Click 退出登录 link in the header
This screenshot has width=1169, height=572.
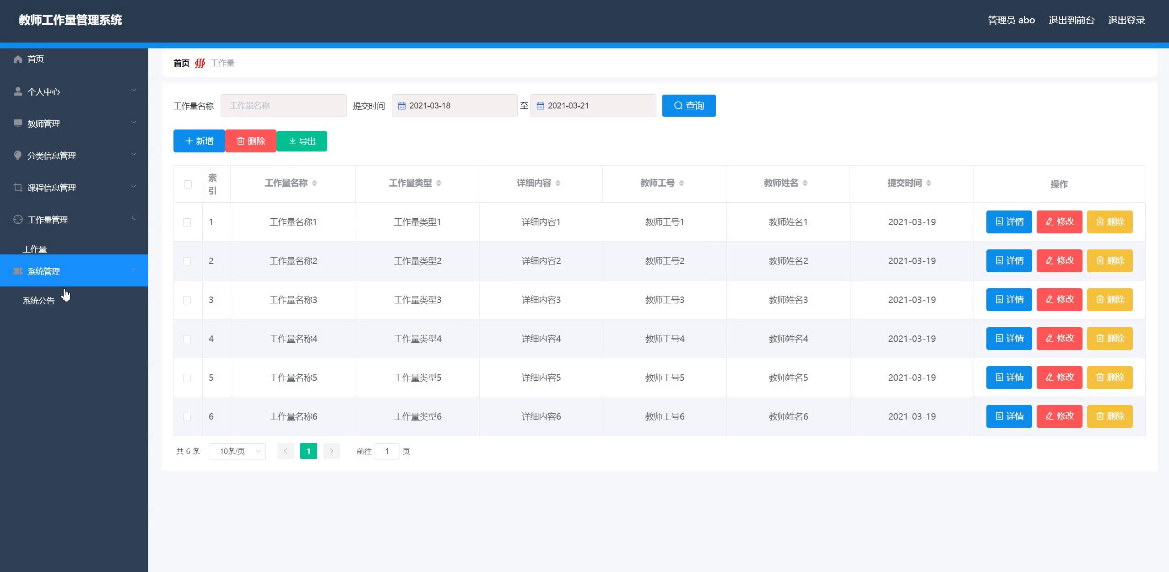(1126, 20)
